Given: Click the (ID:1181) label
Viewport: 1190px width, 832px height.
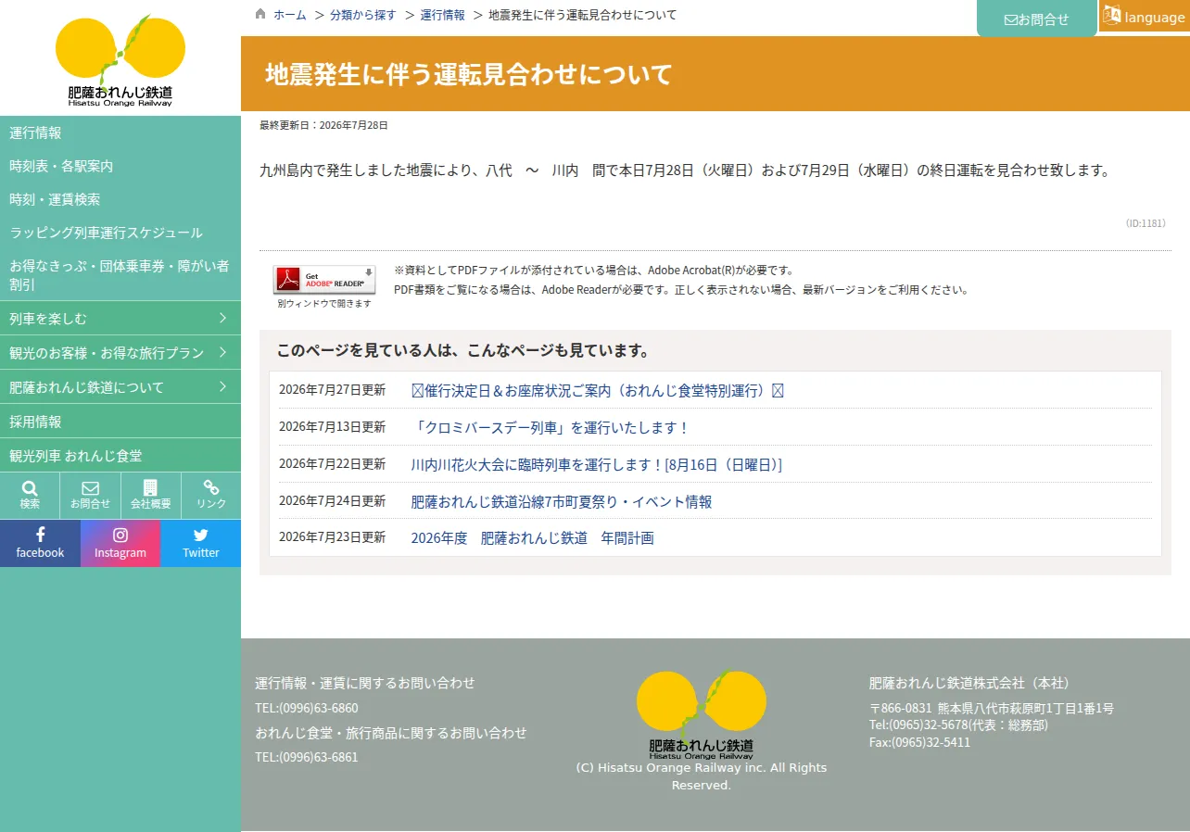Looking at the screenshot, I should tap(1146, 223).
